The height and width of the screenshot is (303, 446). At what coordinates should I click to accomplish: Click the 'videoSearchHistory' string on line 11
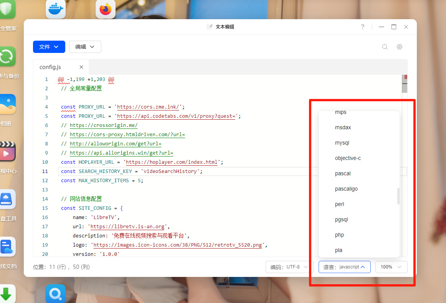click(170, 171)
